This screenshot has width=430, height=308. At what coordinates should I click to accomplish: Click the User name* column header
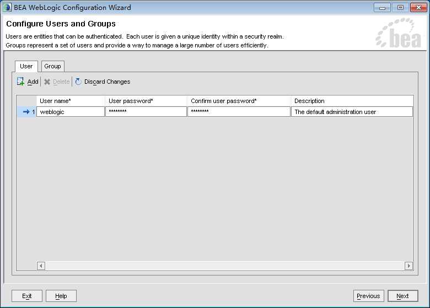pyautogui.click(x=71, y=101)
